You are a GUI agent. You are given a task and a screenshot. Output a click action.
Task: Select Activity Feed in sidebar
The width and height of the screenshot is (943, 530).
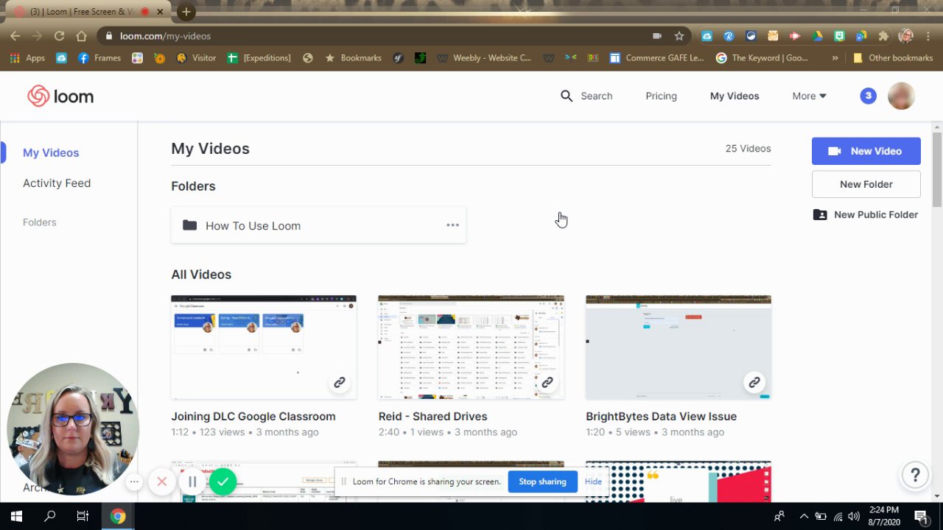57,183
